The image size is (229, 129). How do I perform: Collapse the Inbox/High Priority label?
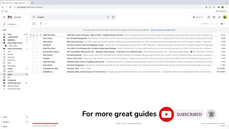(x=2, y=43)
